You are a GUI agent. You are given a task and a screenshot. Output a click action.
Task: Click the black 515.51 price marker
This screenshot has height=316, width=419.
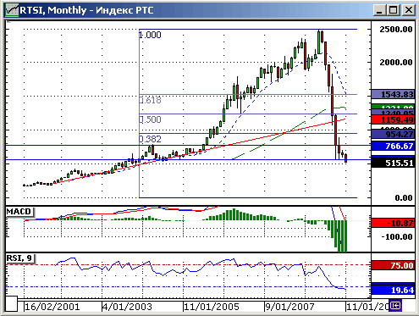point(393,163)
